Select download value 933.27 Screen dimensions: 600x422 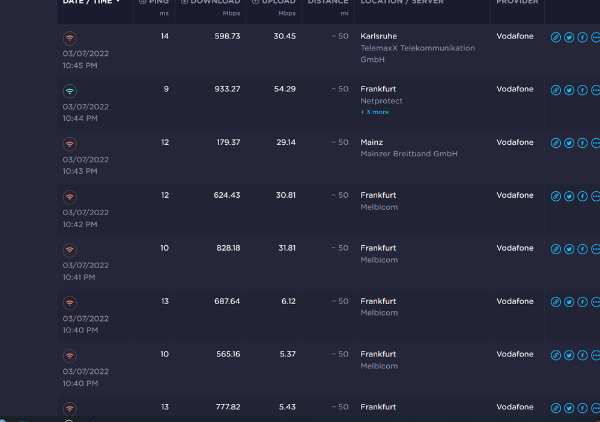click(x=227, y=89)
